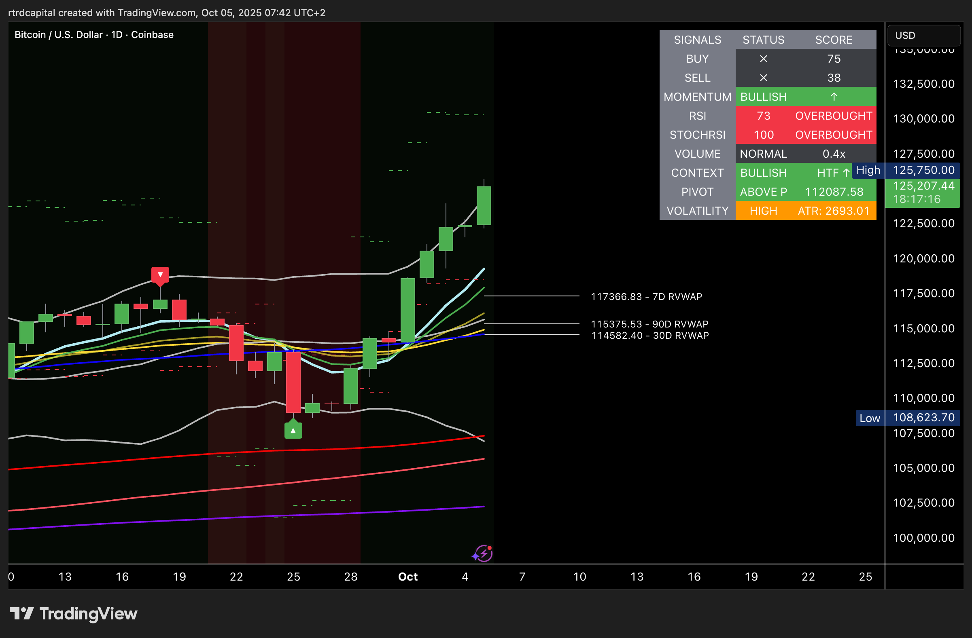Click the Low price label 108,623.70
Screen dimensions: 972x638
click(x=923, y=418)
